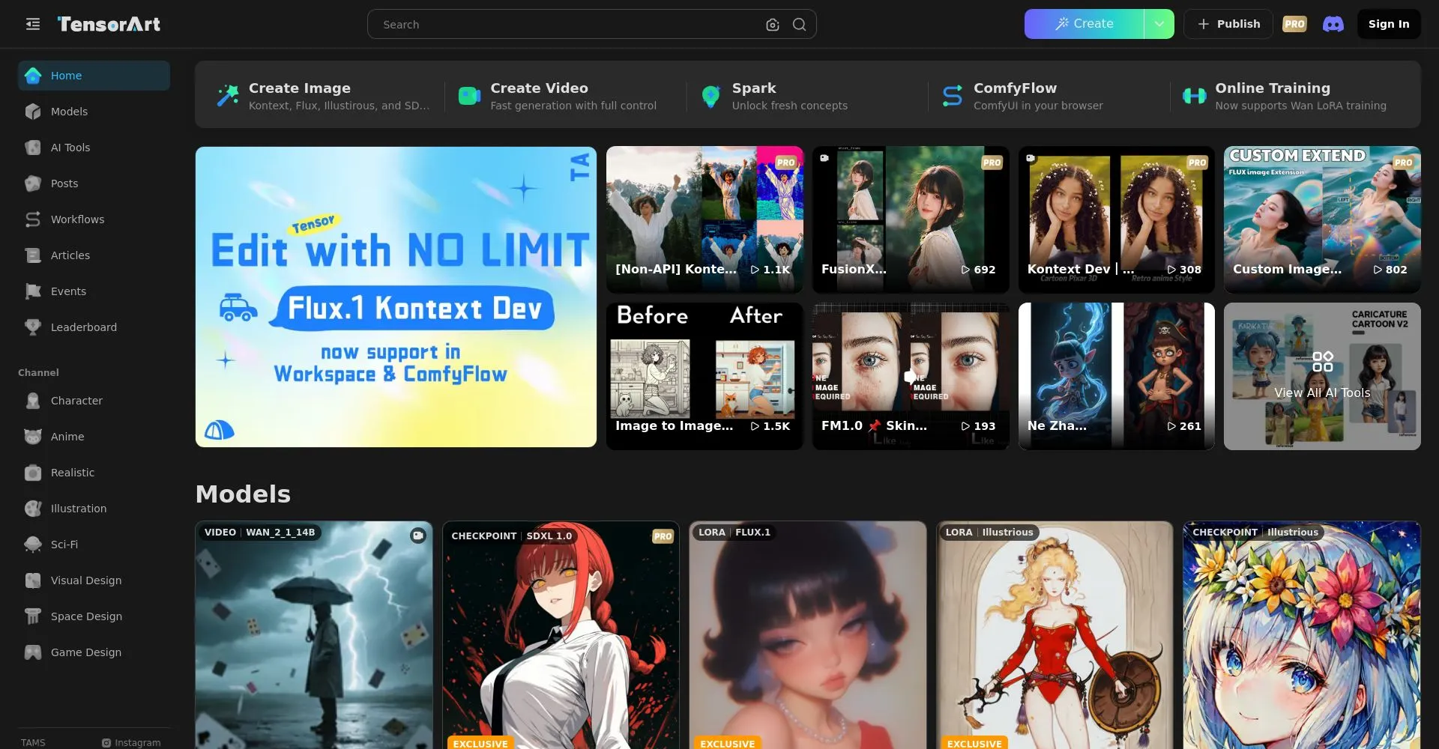The width and height of the screenshot is (1439, 749).
Task: Open the Custom Image tool card
Action: (x=1322, y=219)
